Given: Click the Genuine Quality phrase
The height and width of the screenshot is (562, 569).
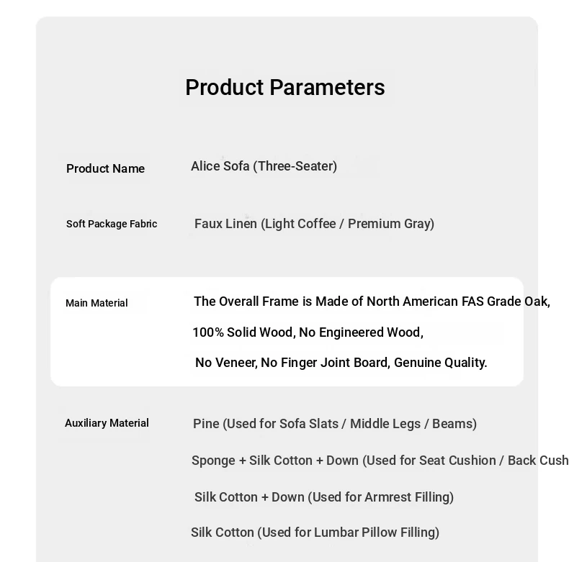Looking at the screenshot, I should click(441, 363).
